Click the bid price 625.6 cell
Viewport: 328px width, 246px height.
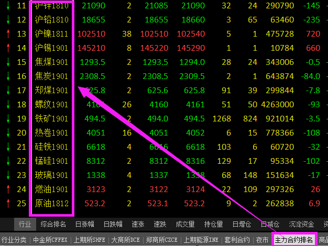(x=158, y=91)
